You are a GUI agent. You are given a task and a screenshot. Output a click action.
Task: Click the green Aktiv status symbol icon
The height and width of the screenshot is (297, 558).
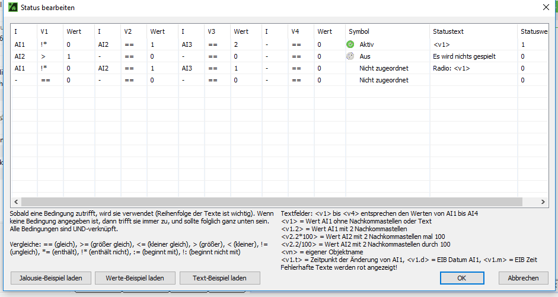tap(350, 44)
